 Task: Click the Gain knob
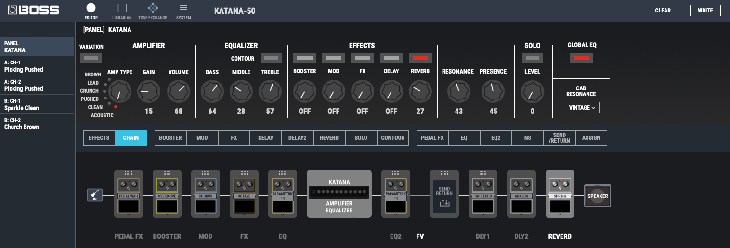pos(148,91)
